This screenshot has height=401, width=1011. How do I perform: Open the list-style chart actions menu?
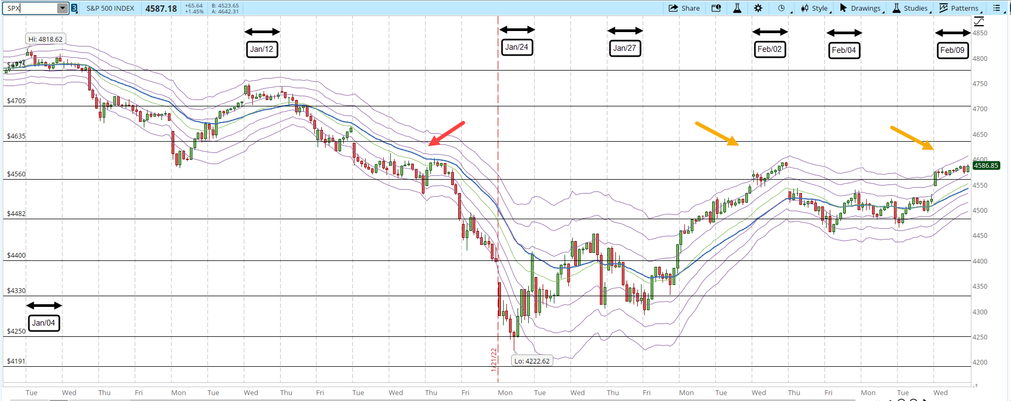[999, 8]
